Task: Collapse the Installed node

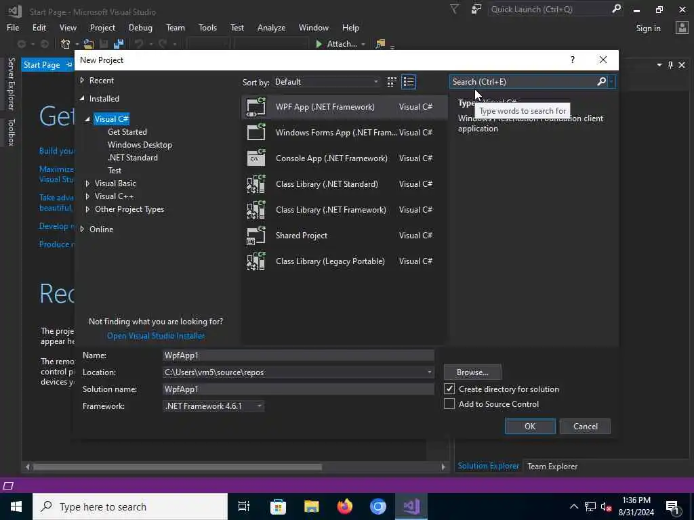Action: pos(82,99)
